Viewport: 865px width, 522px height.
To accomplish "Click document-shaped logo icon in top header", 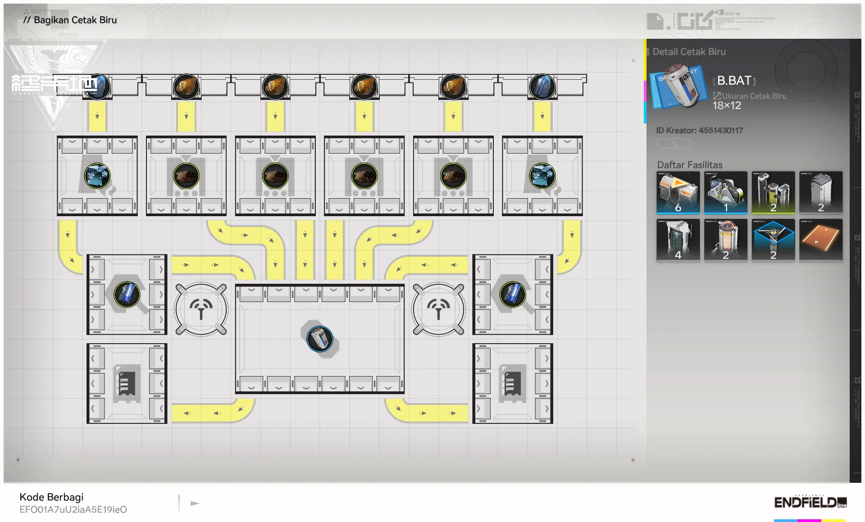I will point(655,21).
